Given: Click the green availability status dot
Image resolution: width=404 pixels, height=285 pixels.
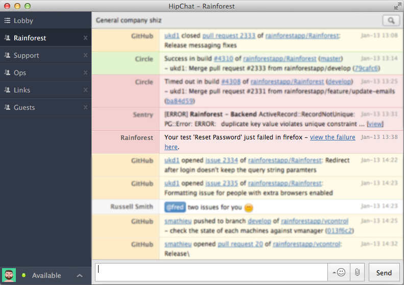Looking at the screenshot, I should tap(23, 275).
